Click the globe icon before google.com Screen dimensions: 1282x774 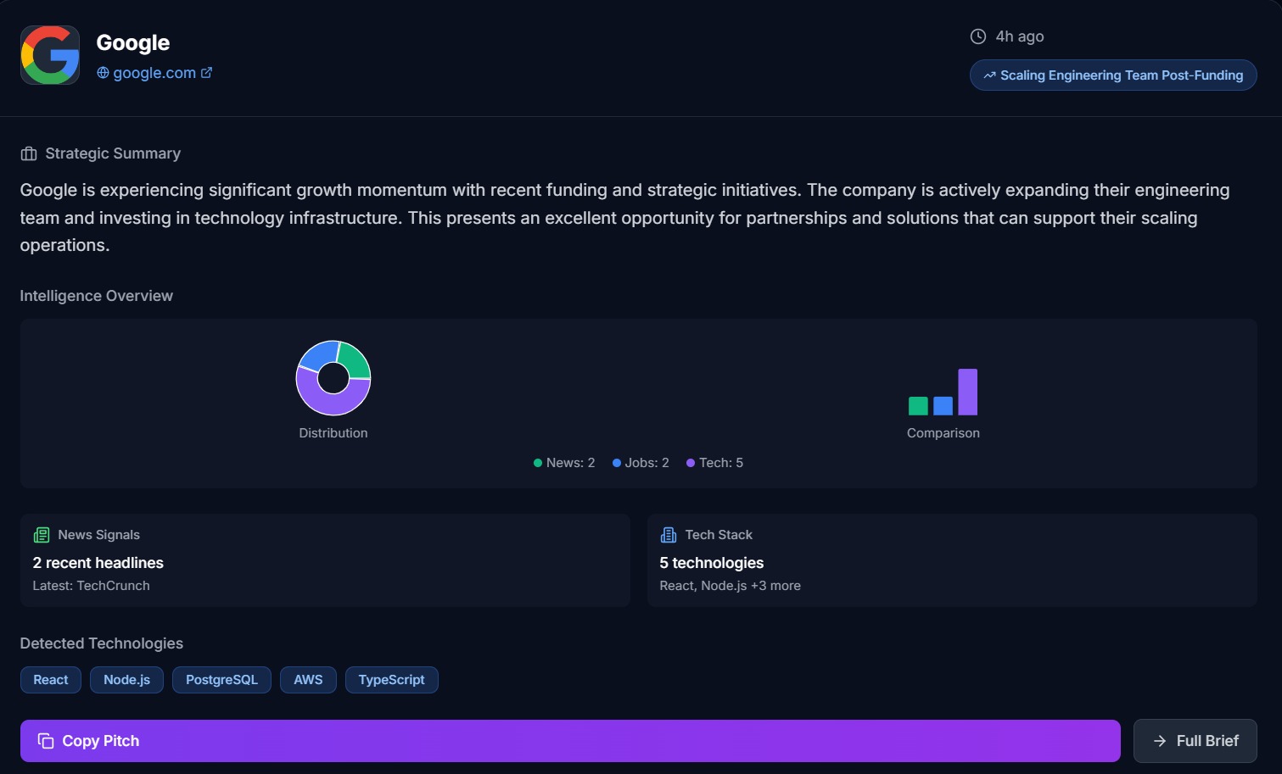[x=103, y=73]
